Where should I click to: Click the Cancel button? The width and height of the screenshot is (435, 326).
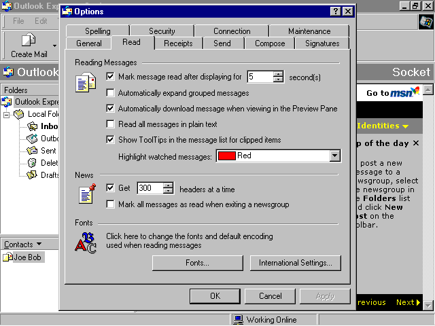pos(271,296)
